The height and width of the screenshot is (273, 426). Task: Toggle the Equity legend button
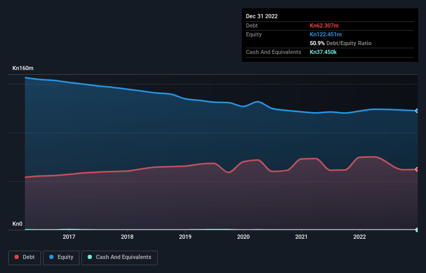61,257
